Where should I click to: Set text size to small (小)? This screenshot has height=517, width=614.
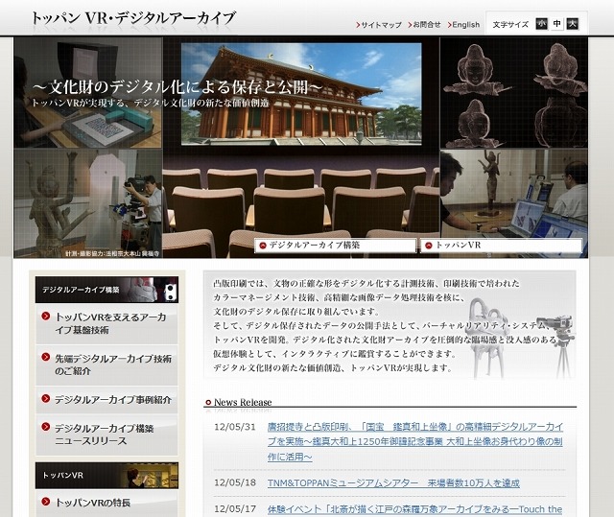542,24
